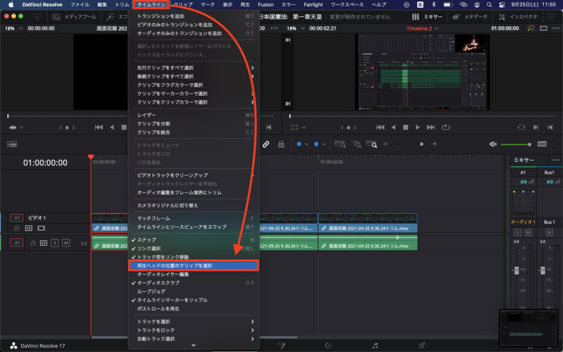Open EQ for mixer channel A1
Image resolution: width=563 pixels, height=352 pixels.
tap(524, 182)
